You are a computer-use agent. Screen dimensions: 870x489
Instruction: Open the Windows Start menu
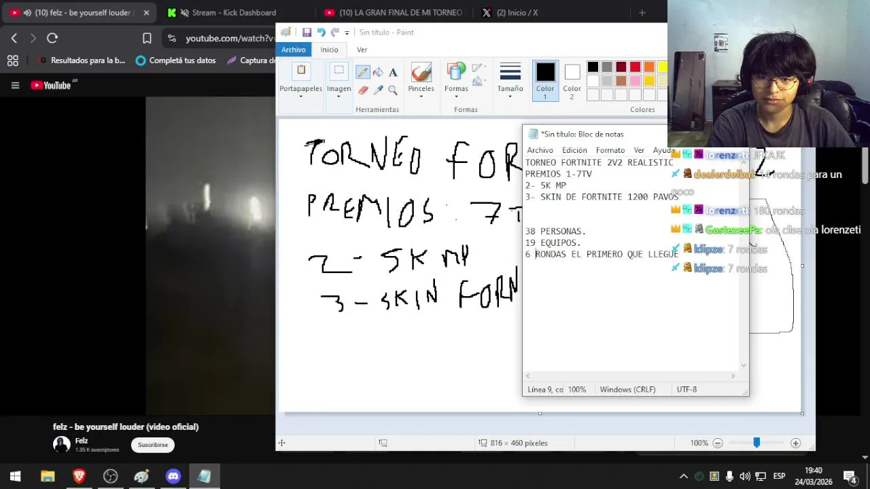tap(15, 476)
